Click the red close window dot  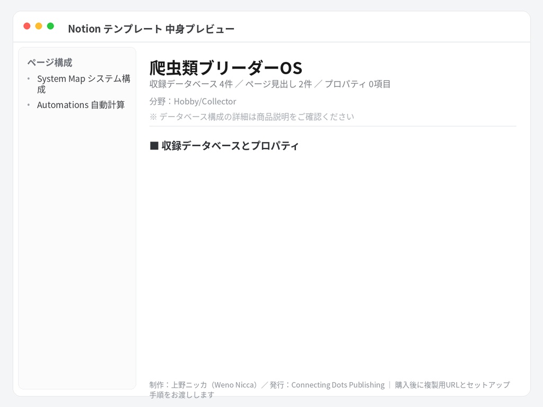[27, 26]
